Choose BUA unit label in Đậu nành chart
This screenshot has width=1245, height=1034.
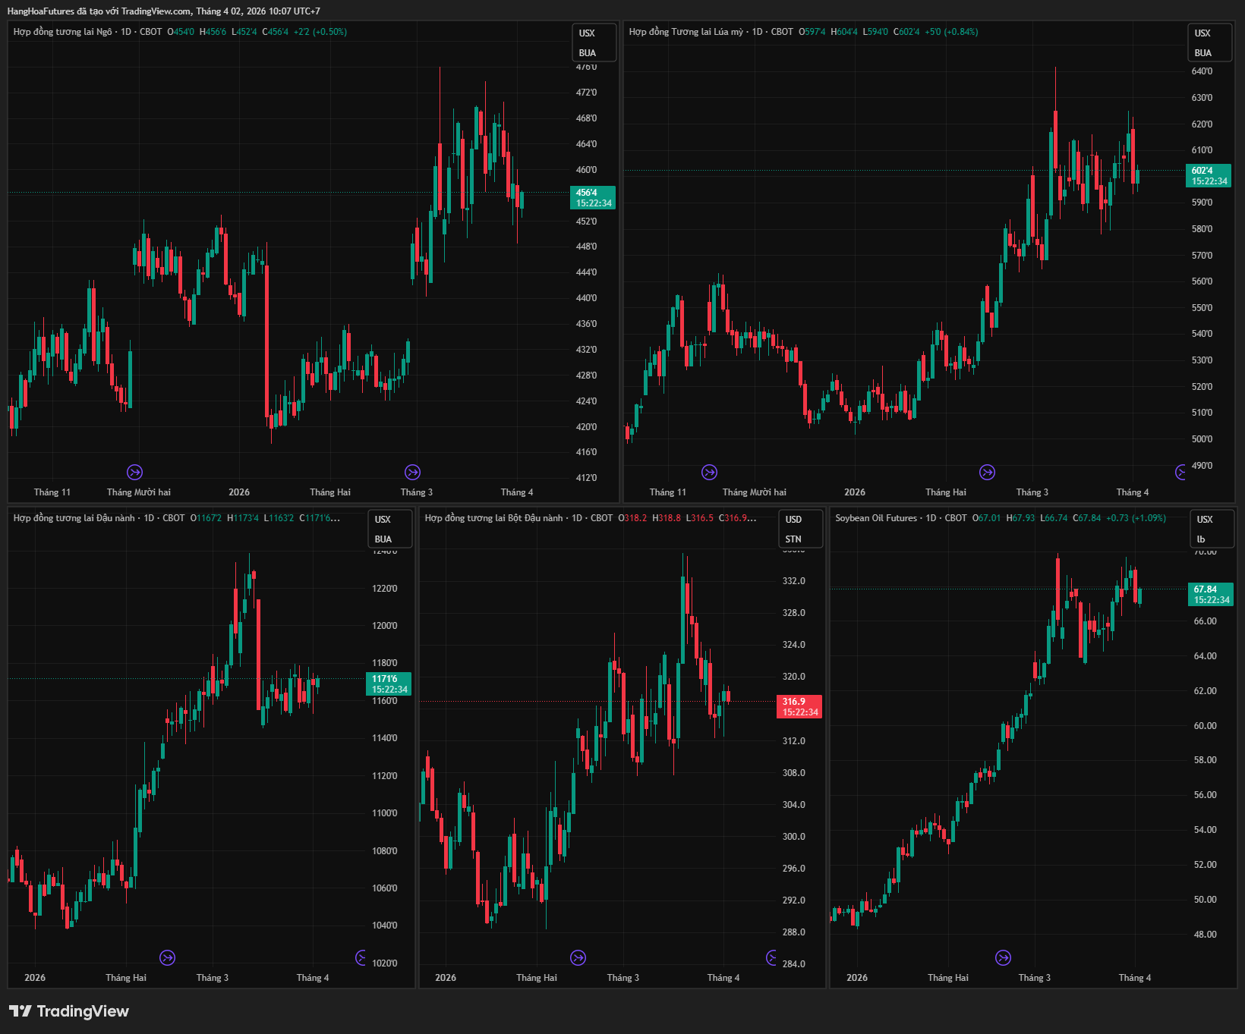point(383,539)
